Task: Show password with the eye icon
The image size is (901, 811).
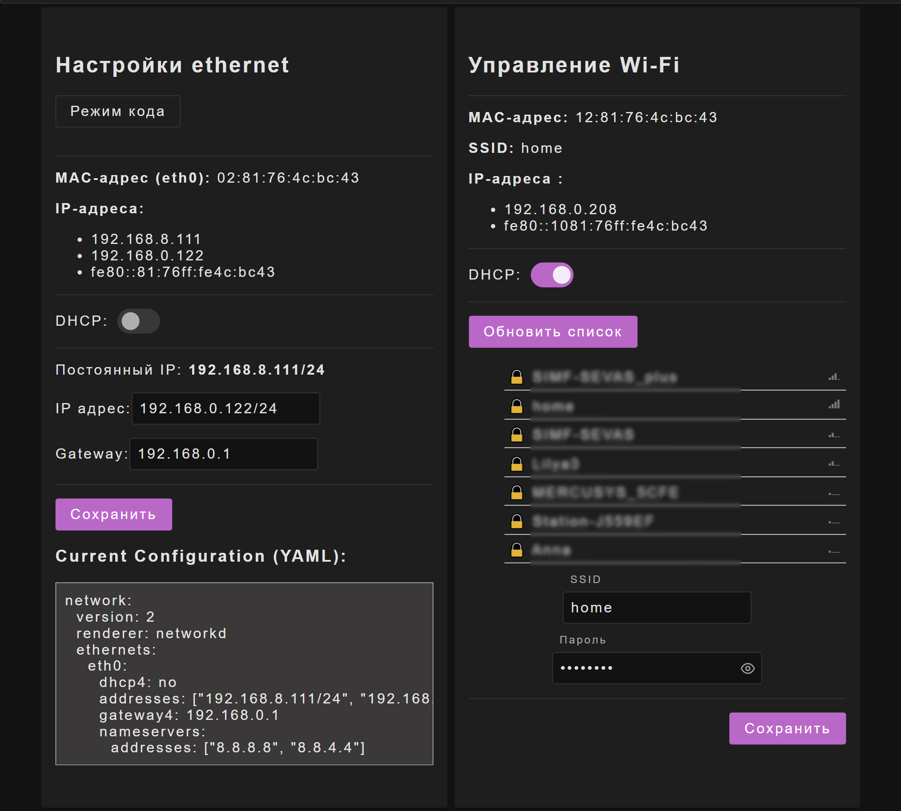Action: pos(747,668)
